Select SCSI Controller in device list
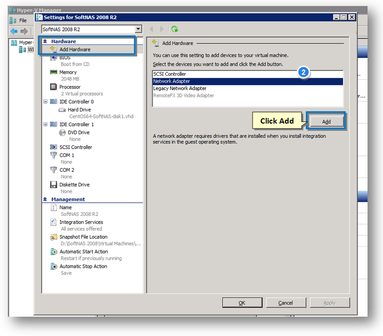 248,74
